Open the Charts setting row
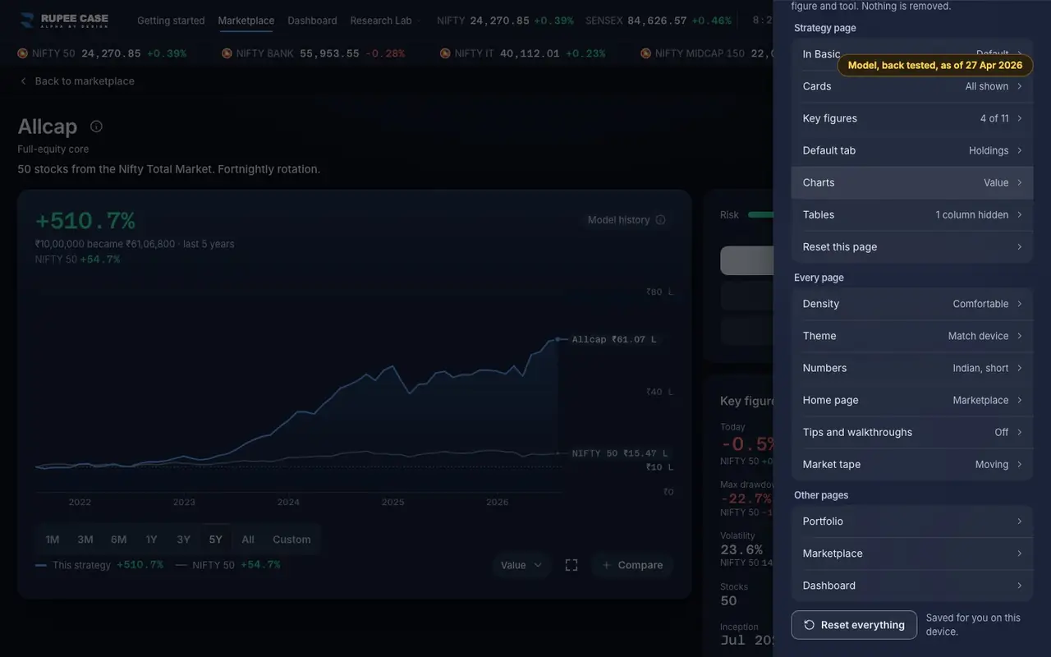This screenshot has width=1051, height=657. 911,182
